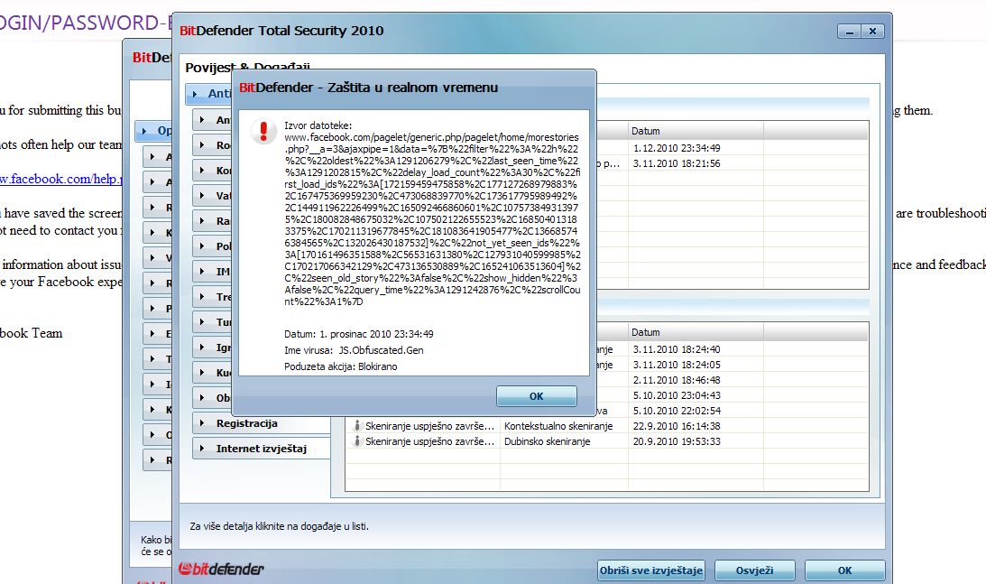Confirm the real-time protection dialog with OK
This screenshot has width=986, height=584.
pyautogui.click(x=537, y=396)
